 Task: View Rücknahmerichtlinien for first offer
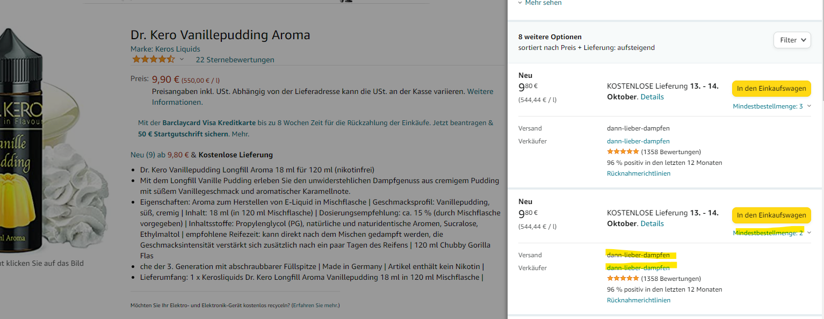[x=638, y=173]
